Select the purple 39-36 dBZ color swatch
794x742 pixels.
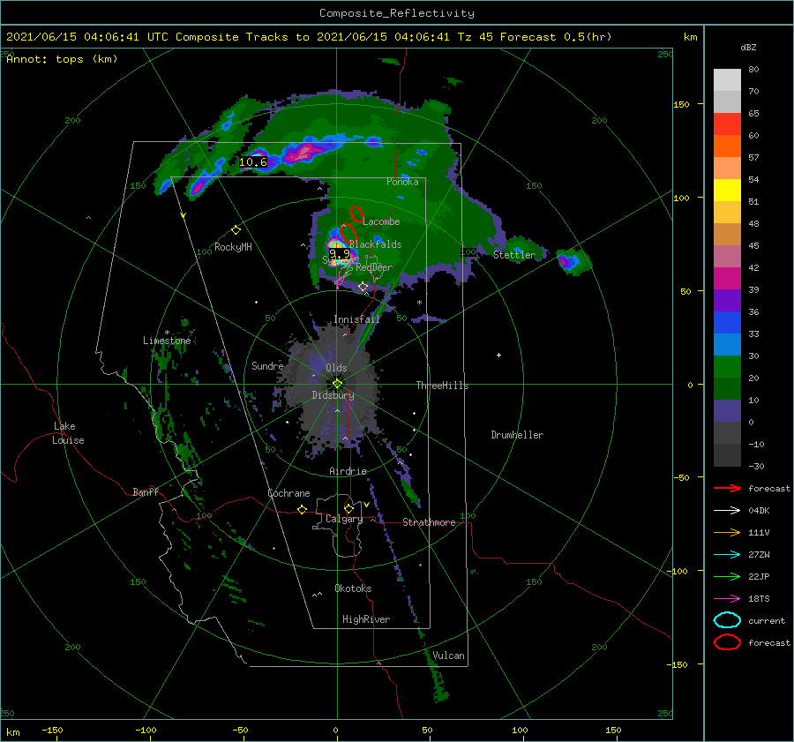pos(727,300)
